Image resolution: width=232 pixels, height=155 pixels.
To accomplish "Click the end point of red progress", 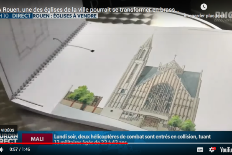I will [127, 143].
